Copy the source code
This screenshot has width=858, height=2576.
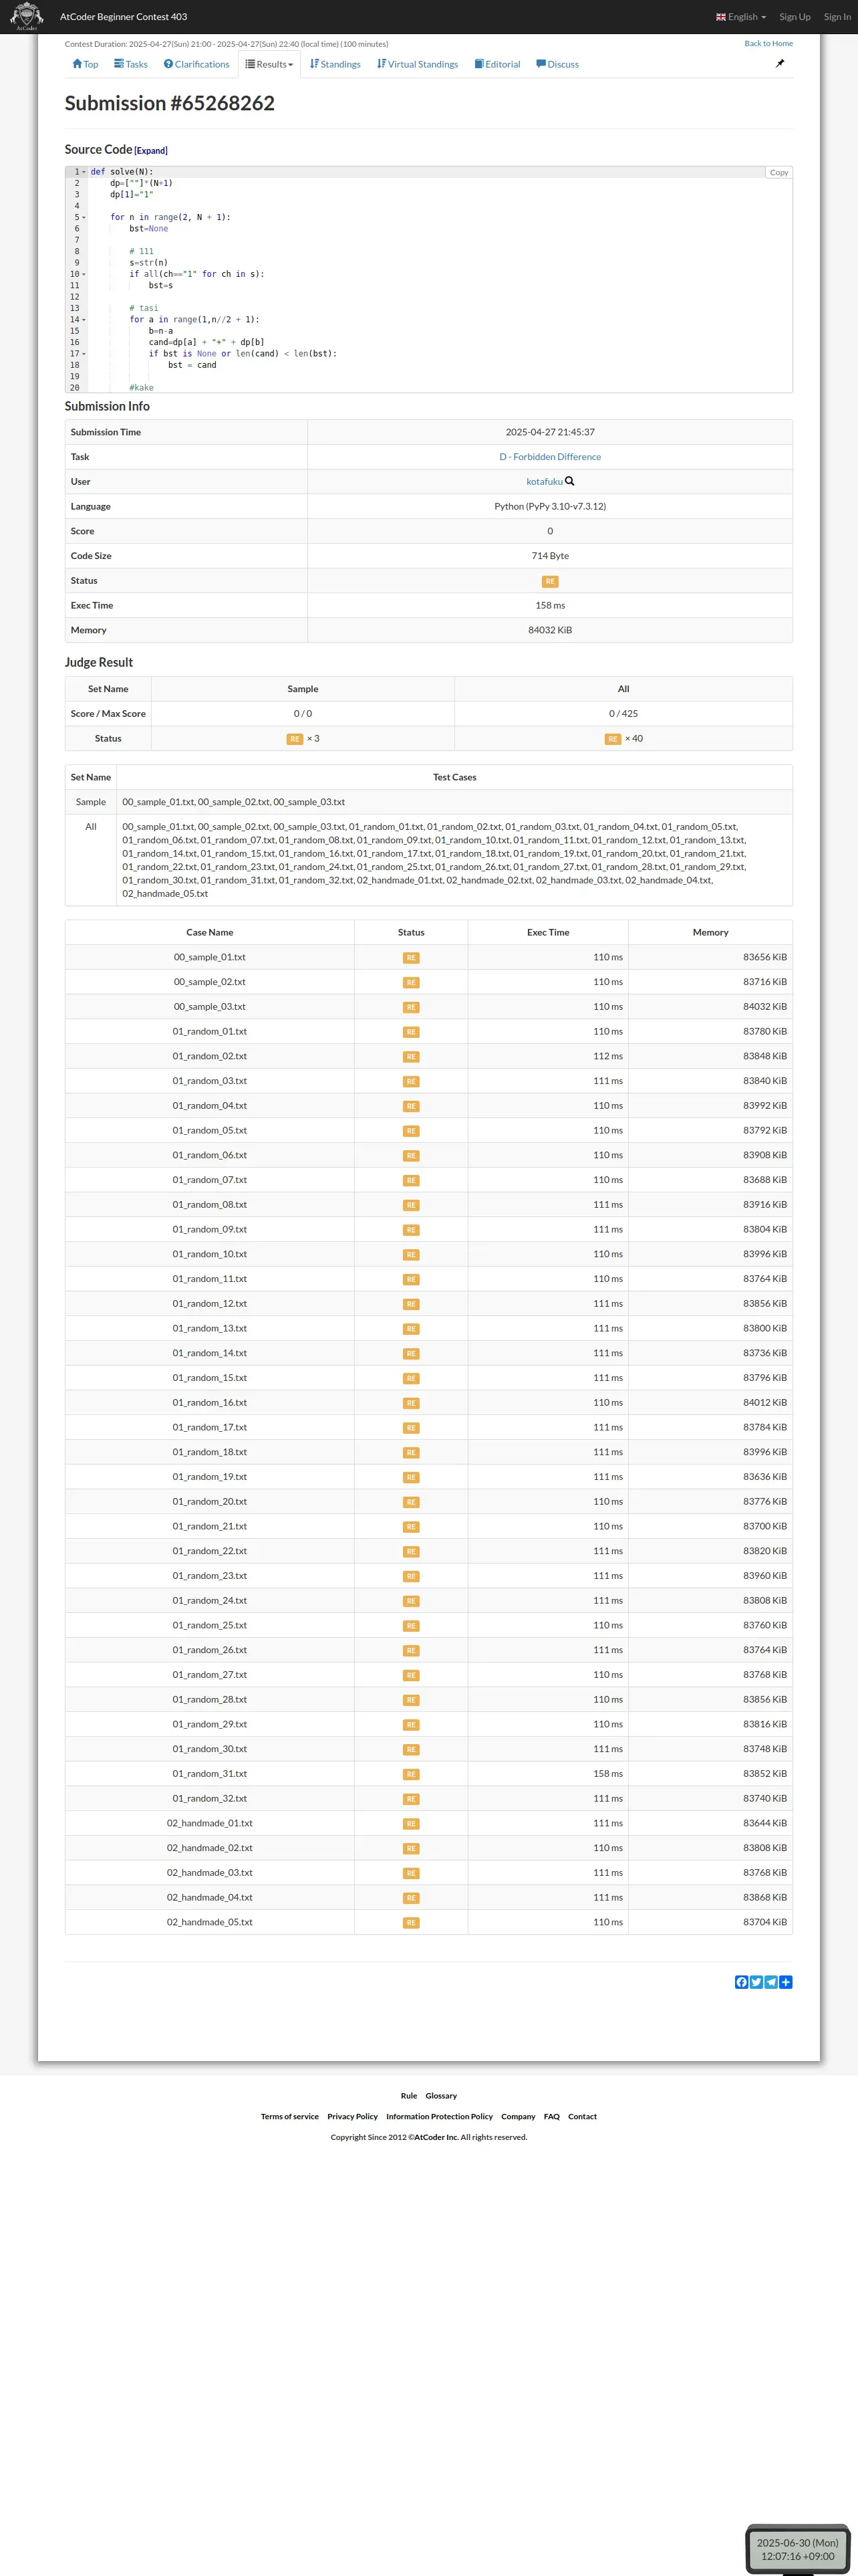(778, 172)
